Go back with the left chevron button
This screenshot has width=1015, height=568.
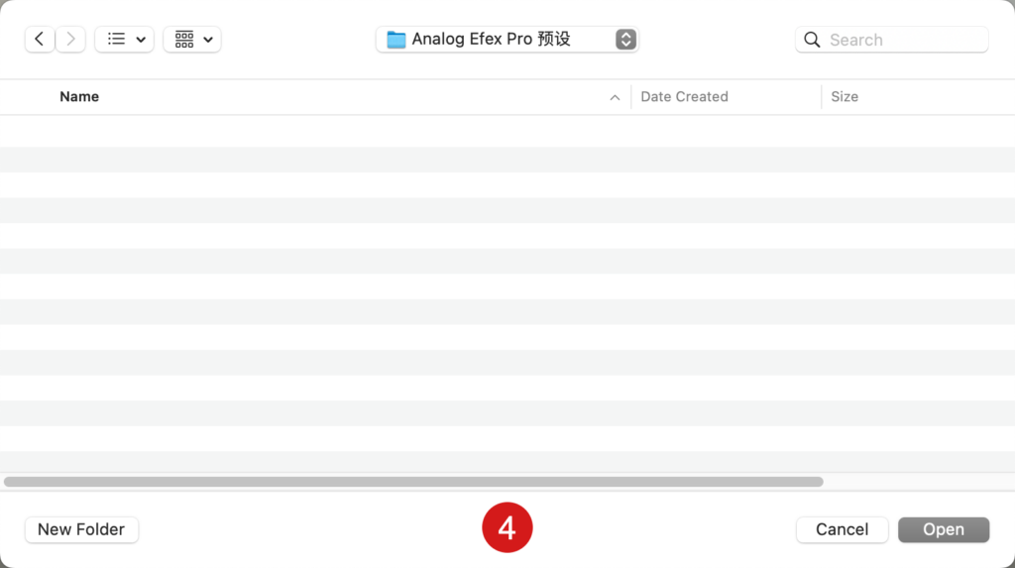[x=40, y=40]
